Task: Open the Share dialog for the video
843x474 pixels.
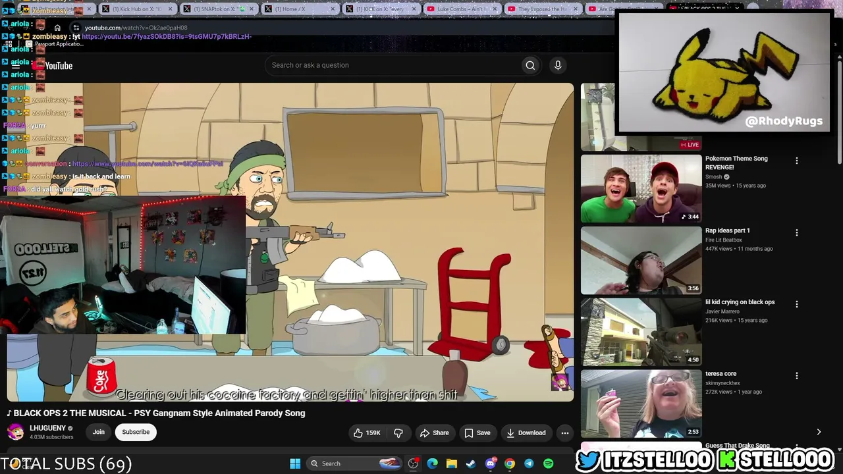Action: tap(434, 433)
